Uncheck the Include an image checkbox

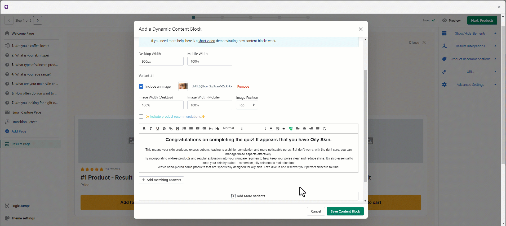pyautogui.click(x=141, y=86)
